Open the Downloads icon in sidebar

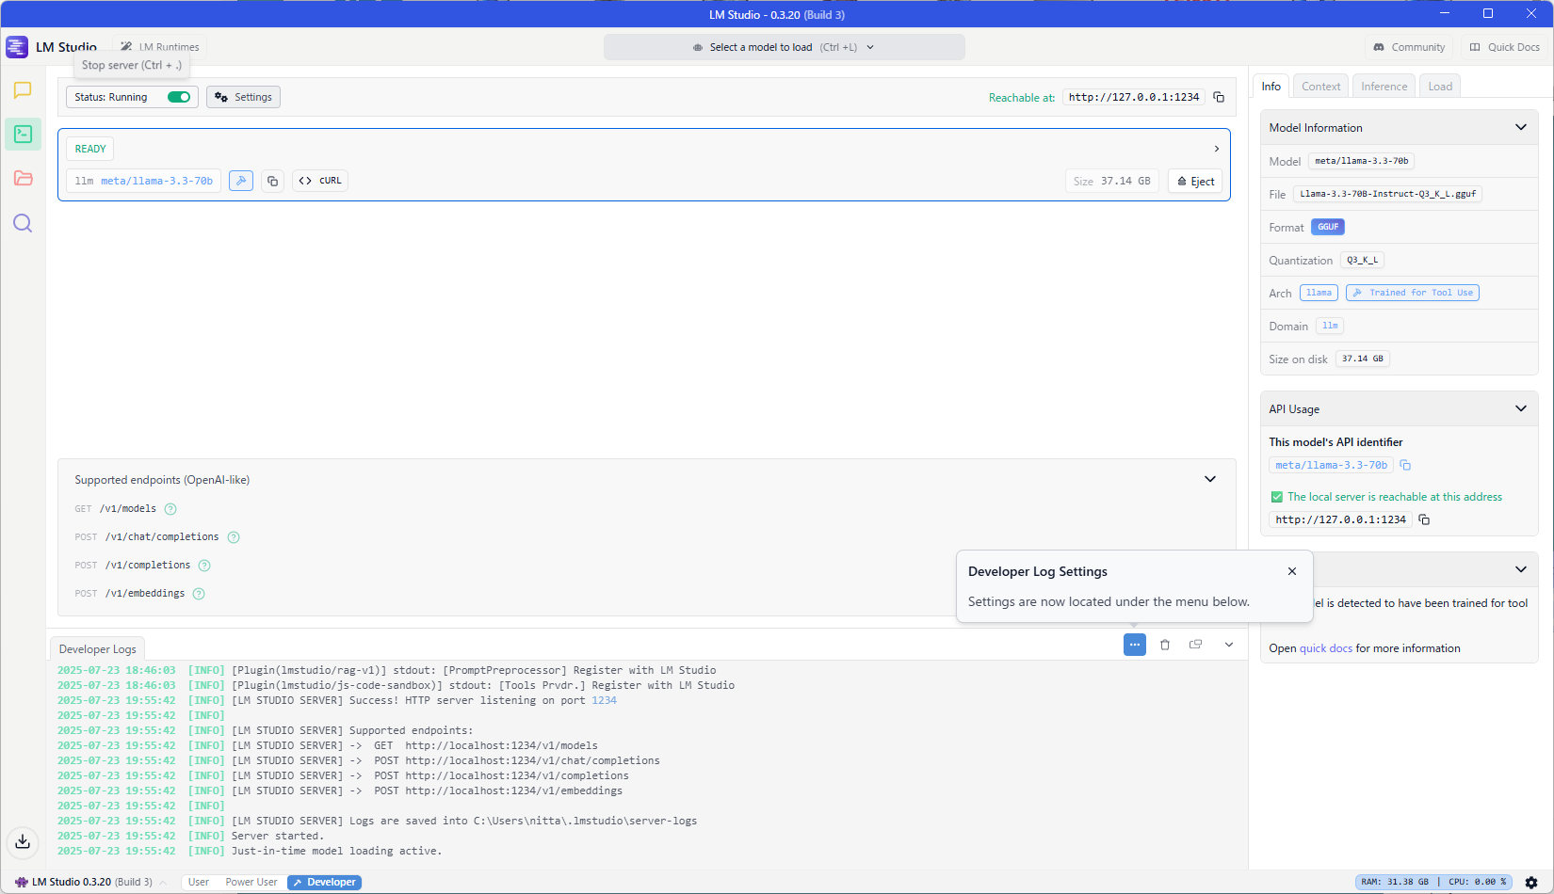(x=23, y=841)
